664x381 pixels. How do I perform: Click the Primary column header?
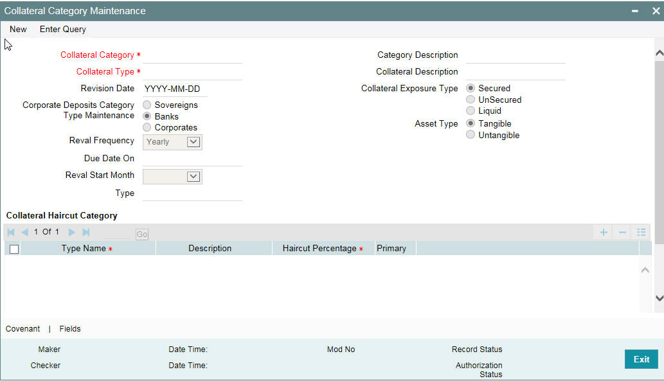395,249
